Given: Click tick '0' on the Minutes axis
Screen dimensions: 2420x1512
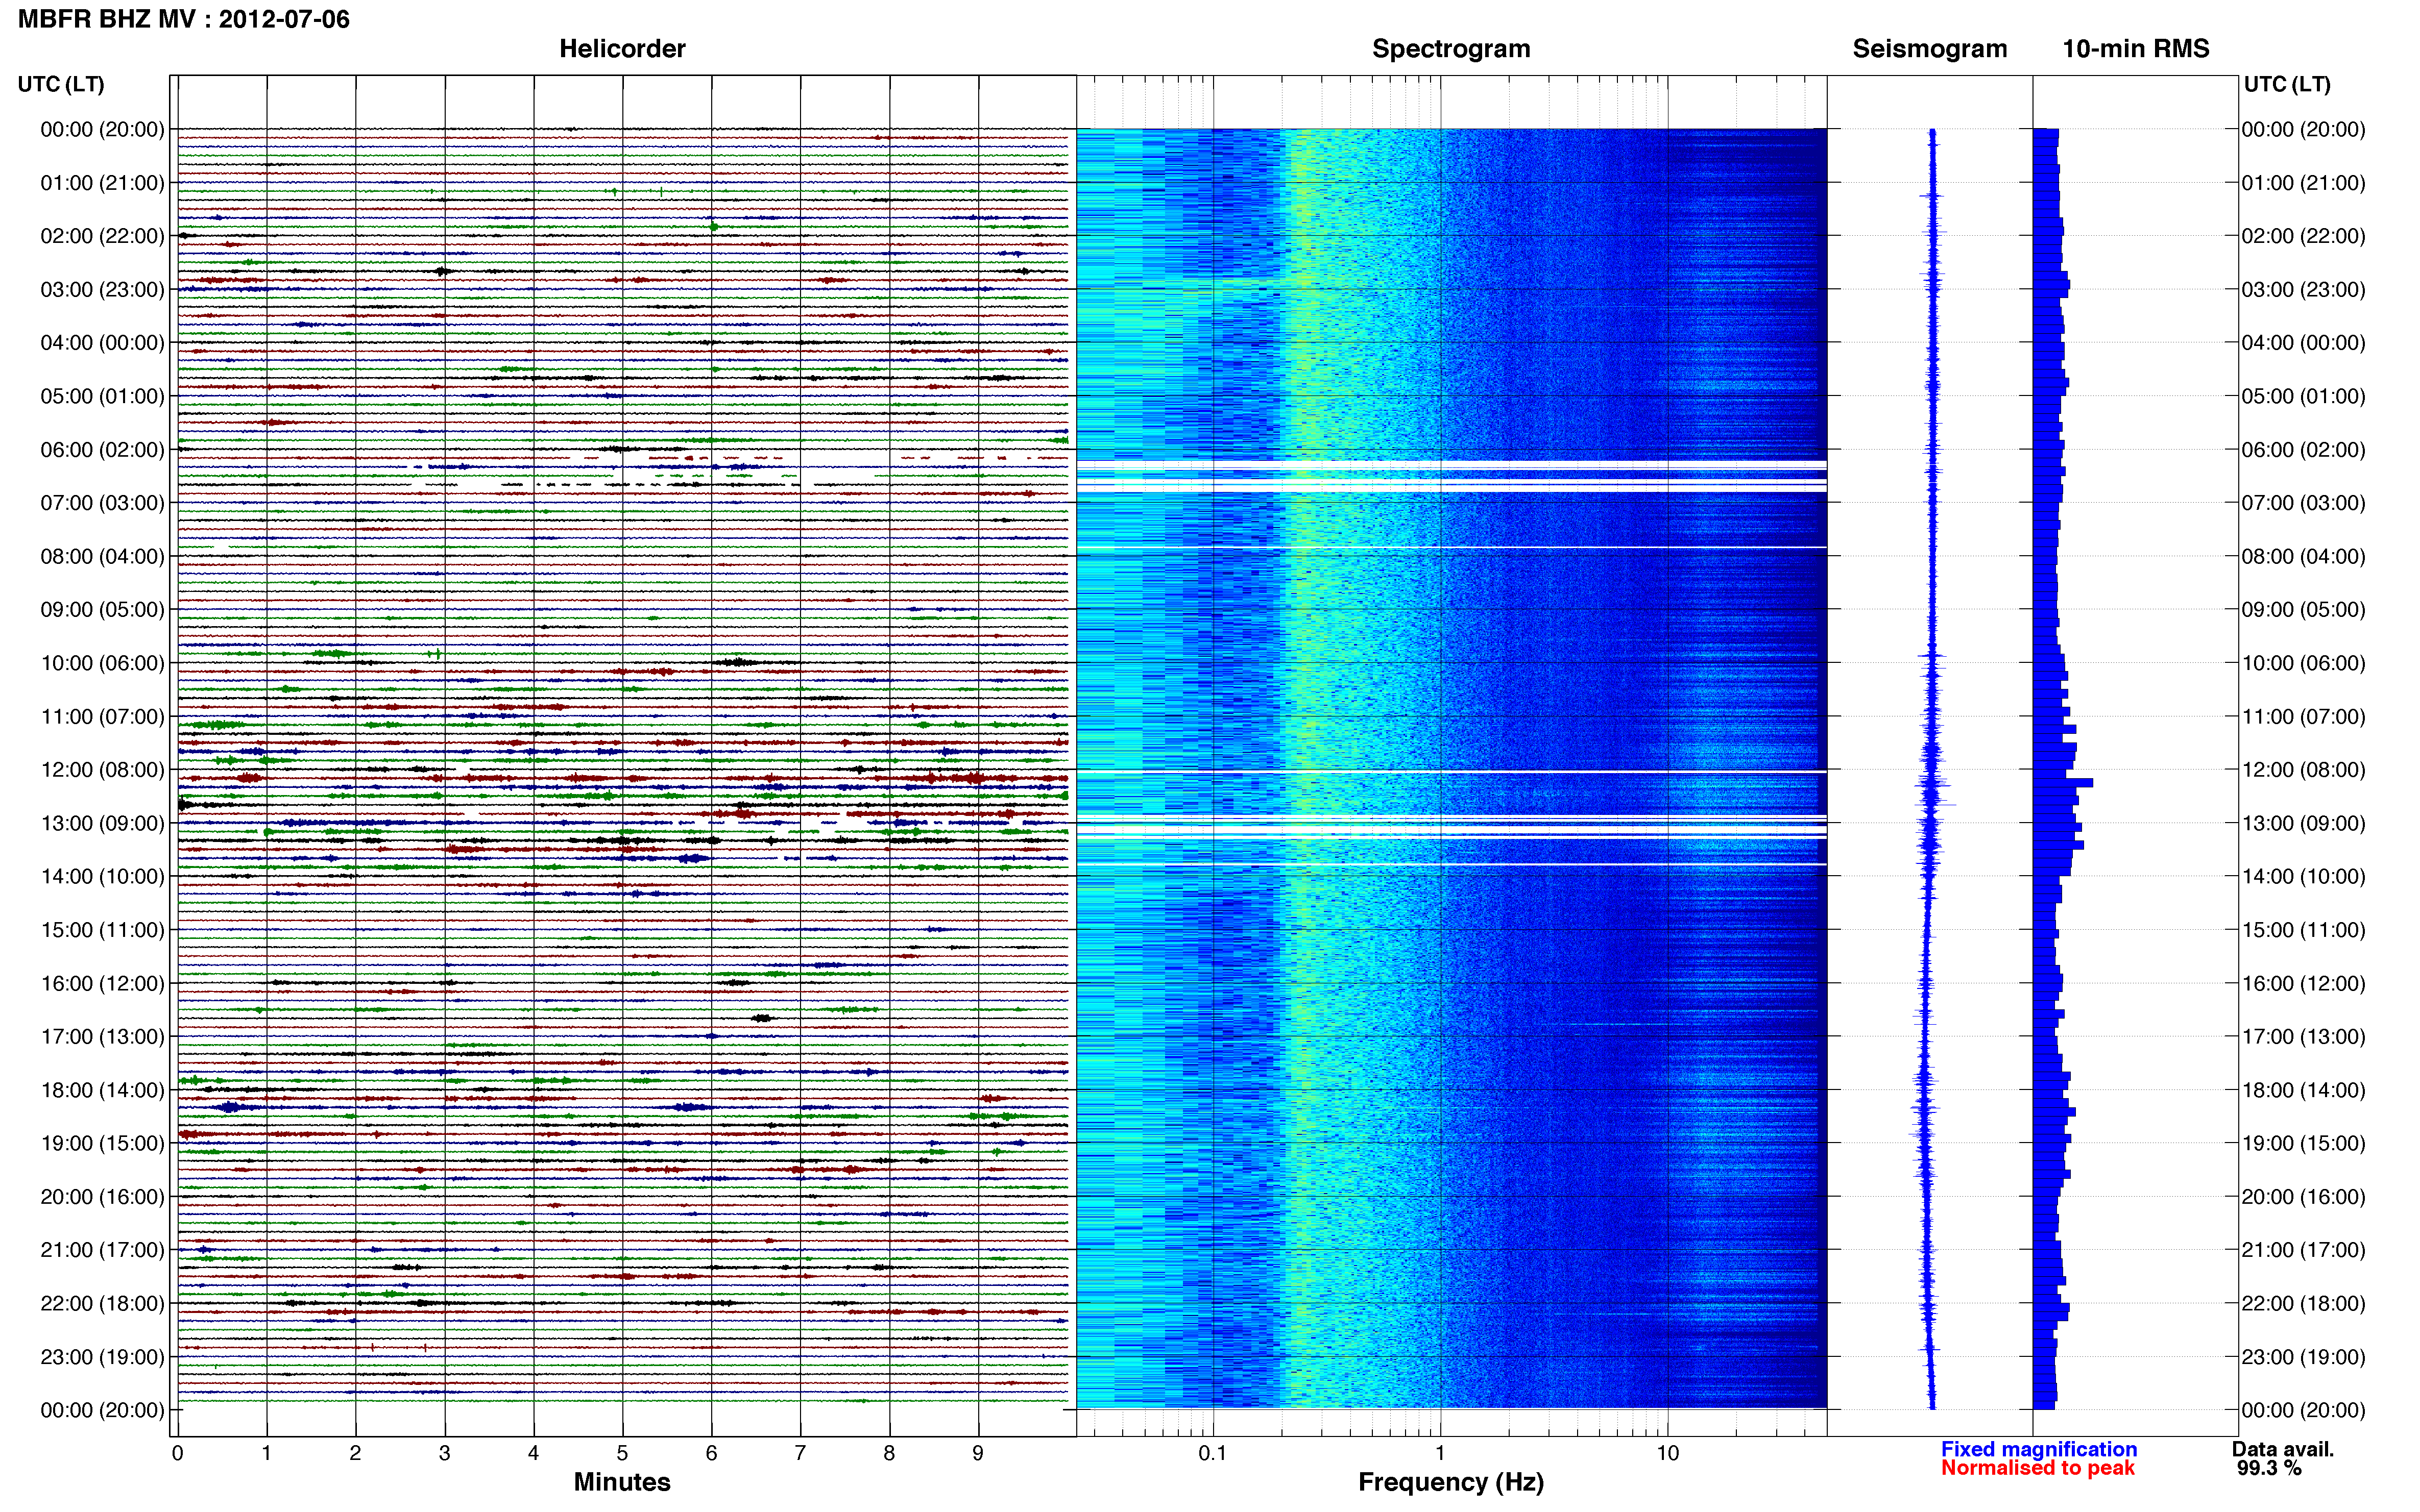Looking at the screenshot, I should 177,1453.
